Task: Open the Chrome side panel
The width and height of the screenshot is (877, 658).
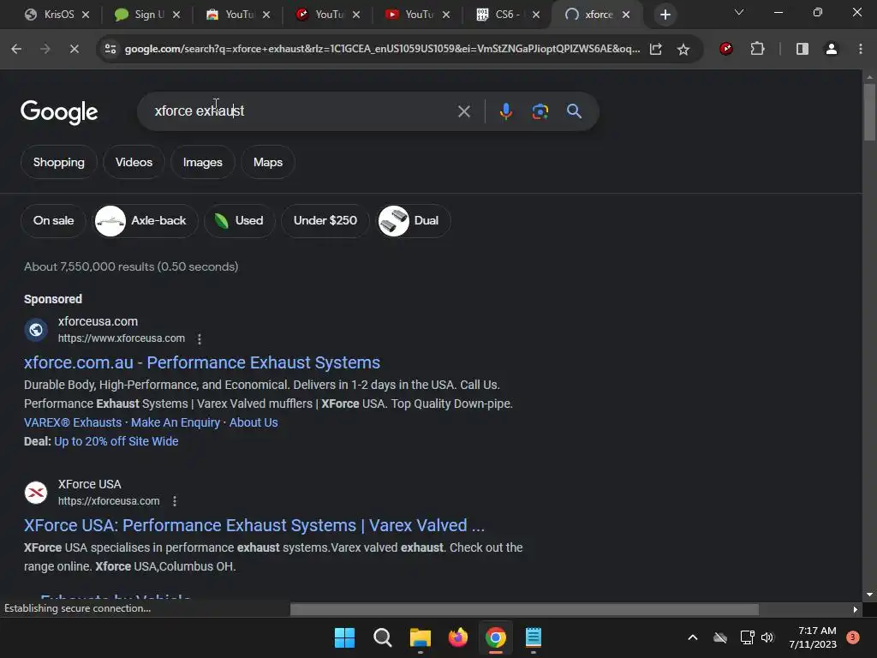Action: [802, 49]
